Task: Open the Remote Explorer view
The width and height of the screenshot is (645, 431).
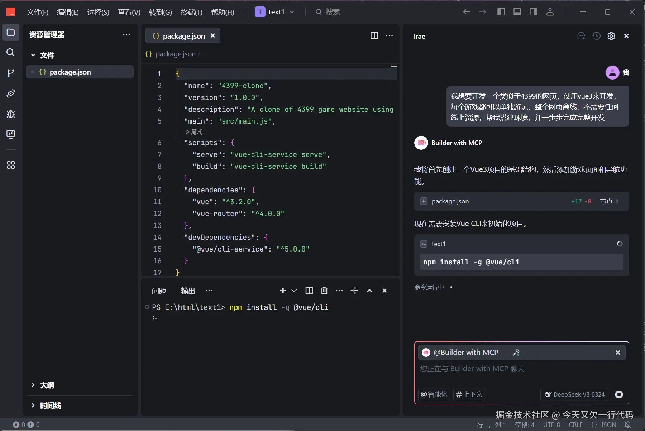Action: pos(11,134)
